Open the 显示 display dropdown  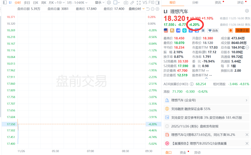100,3
